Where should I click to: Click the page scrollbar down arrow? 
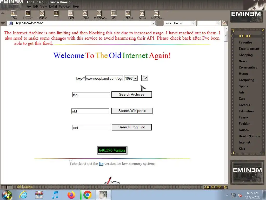click(x=226, y=182)
